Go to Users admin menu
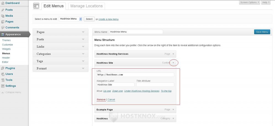Screen dimensions: 275x126 point(9,74)
